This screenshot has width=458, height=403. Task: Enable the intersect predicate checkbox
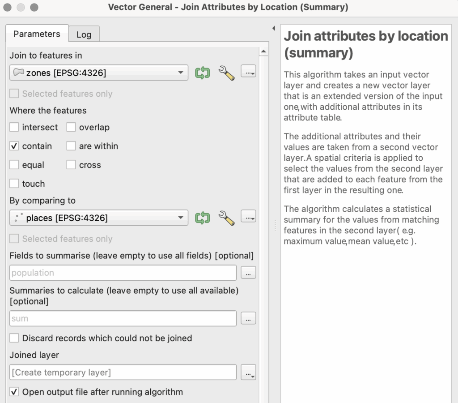tap(15, 128)
